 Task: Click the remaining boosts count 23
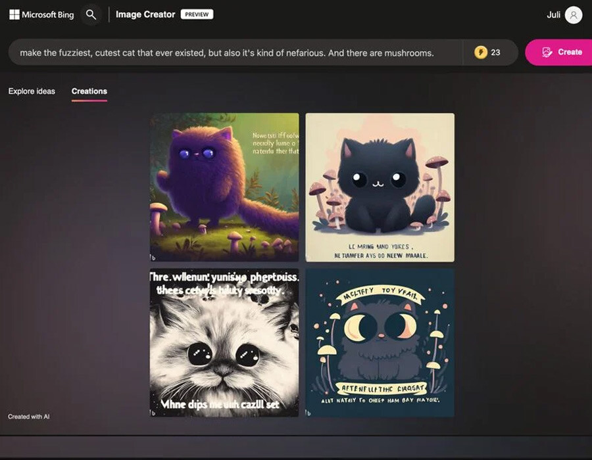[x=495, y=53]
